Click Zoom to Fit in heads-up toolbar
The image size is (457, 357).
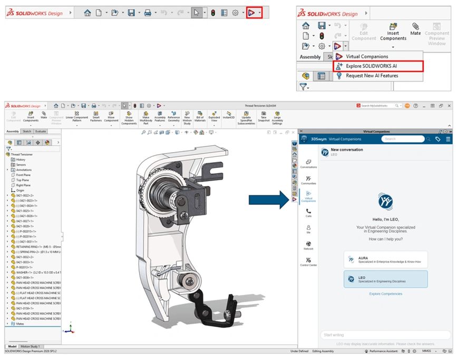(143, 133)
